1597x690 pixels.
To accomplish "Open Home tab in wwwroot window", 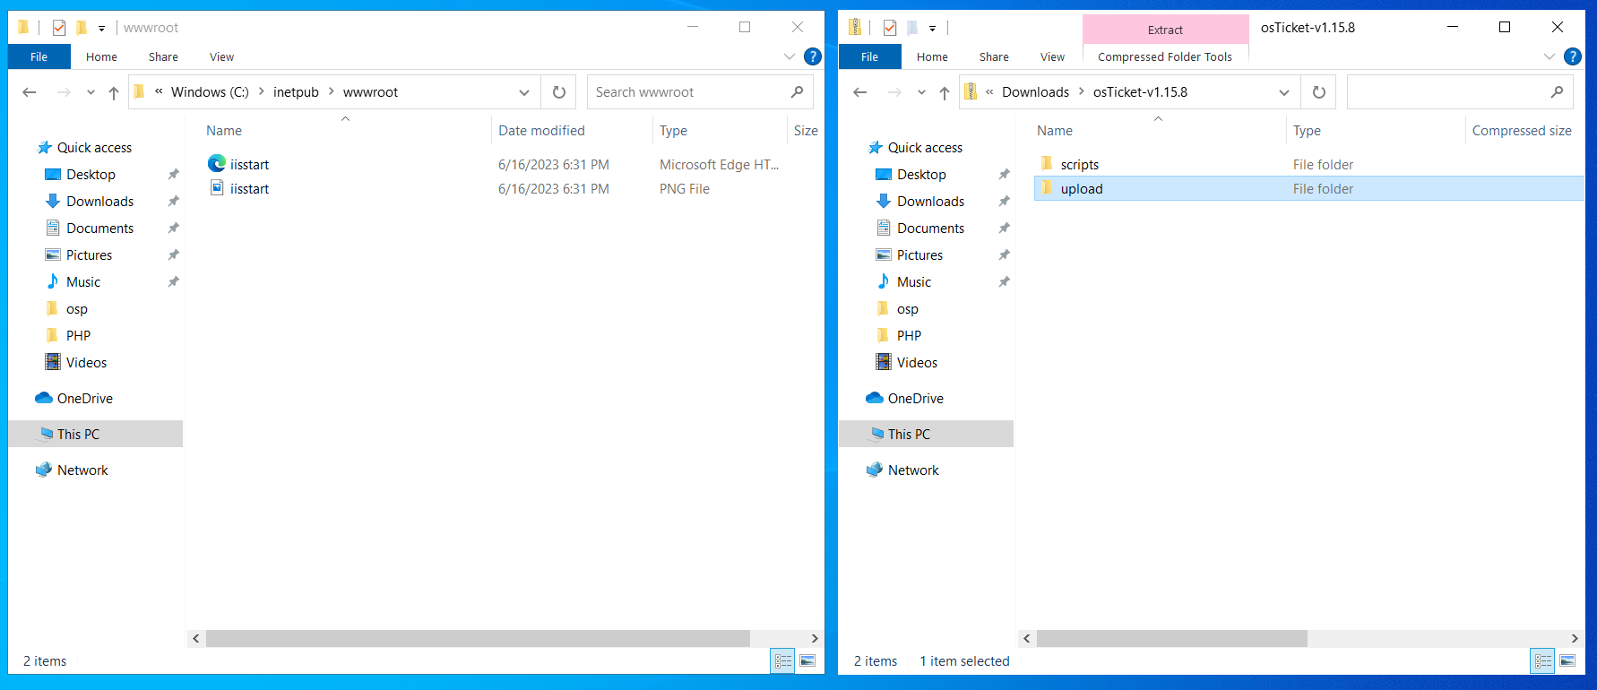I will pos(101,56).
